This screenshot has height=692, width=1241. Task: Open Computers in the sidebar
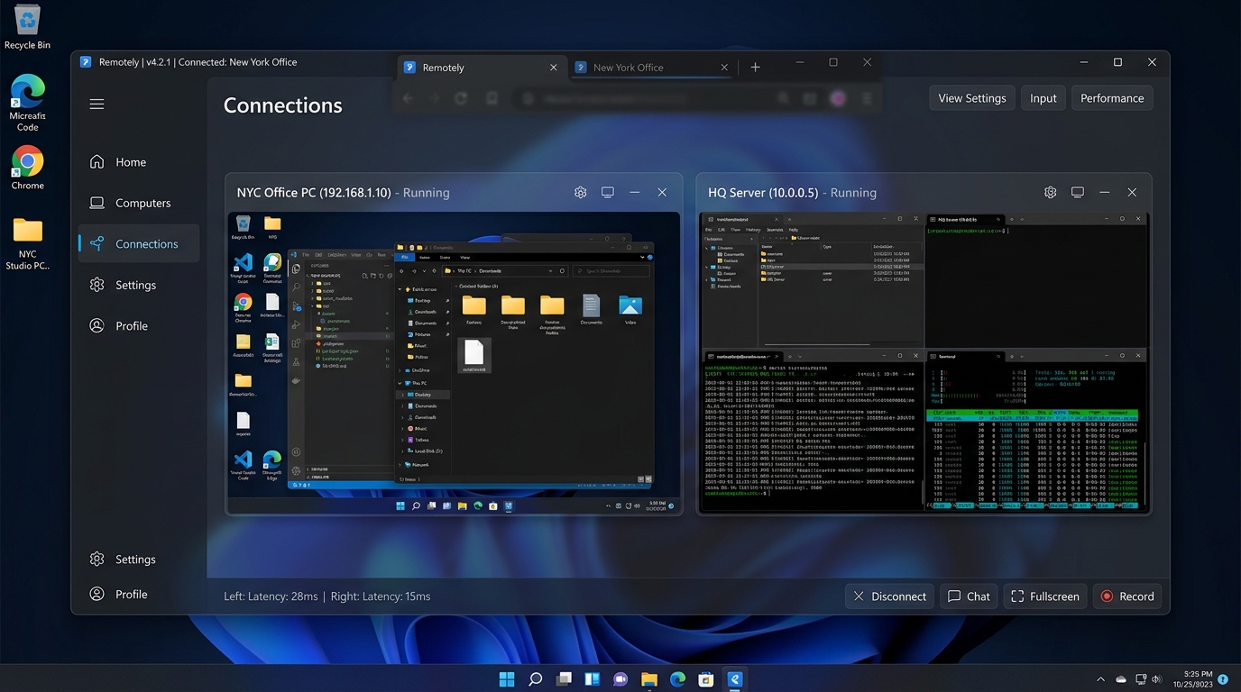click(x=139, y=203)
